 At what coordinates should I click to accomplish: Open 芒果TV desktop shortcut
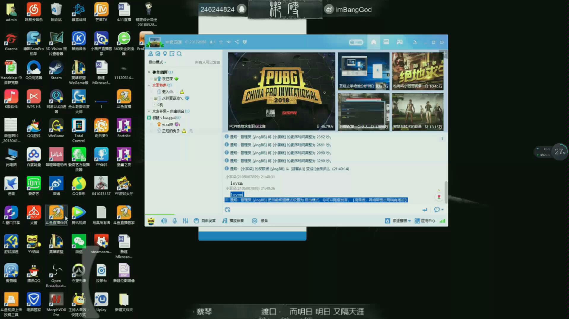click(101, 12)
